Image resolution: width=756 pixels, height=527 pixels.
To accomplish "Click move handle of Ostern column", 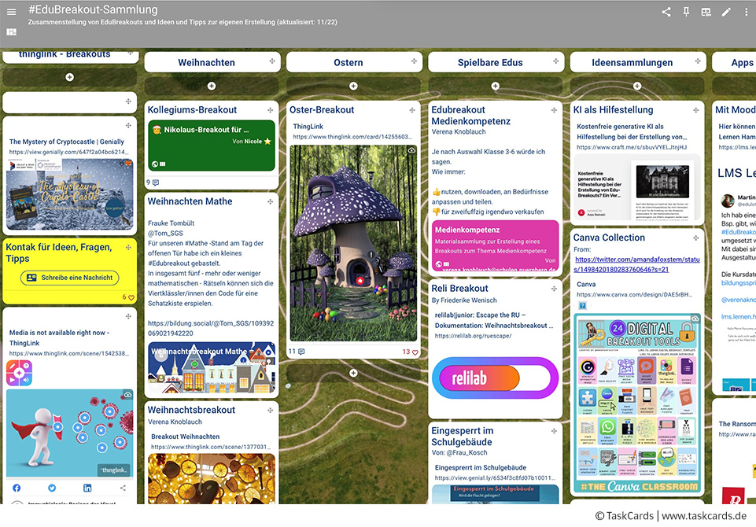I will point(414,61).
